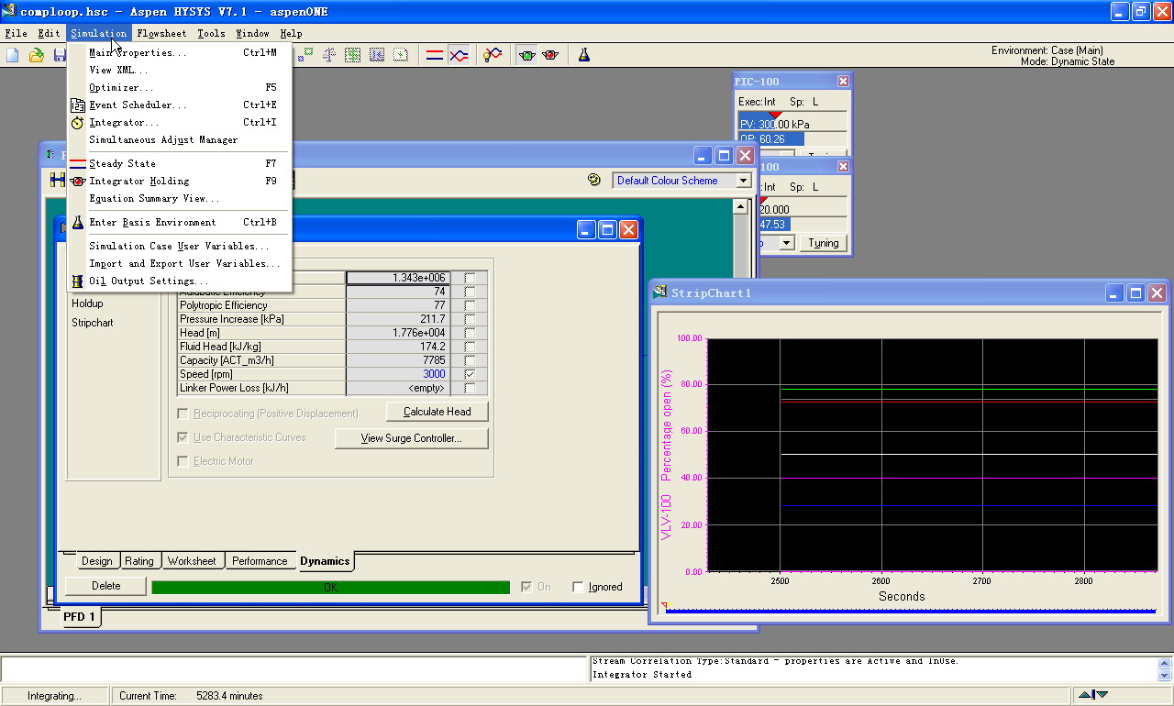This screenshot has width=1174, height=706.
Task: Click the balance scale toolbar icon
Action: click(329, 55)
